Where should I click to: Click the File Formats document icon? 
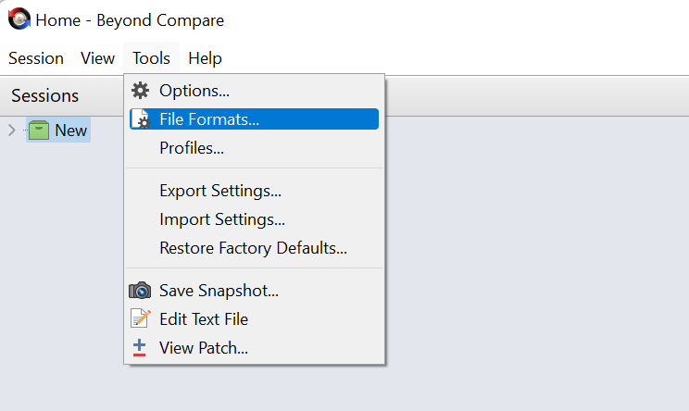click(142, 119)
